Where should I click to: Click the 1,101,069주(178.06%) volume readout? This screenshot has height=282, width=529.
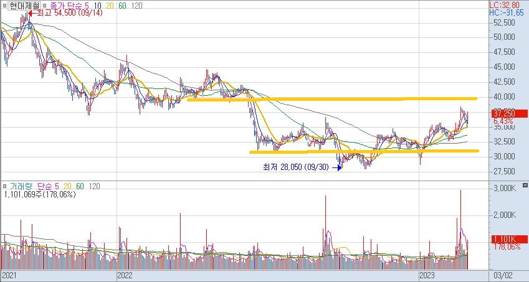40,194
